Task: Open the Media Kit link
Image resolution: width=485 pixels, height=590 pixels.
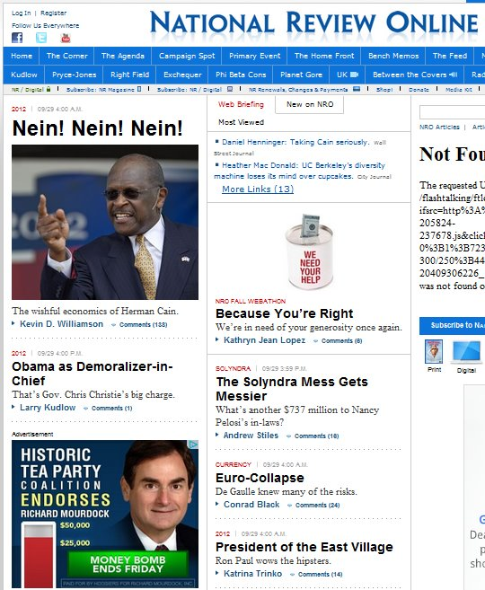Action: click(x=458, y=89)
